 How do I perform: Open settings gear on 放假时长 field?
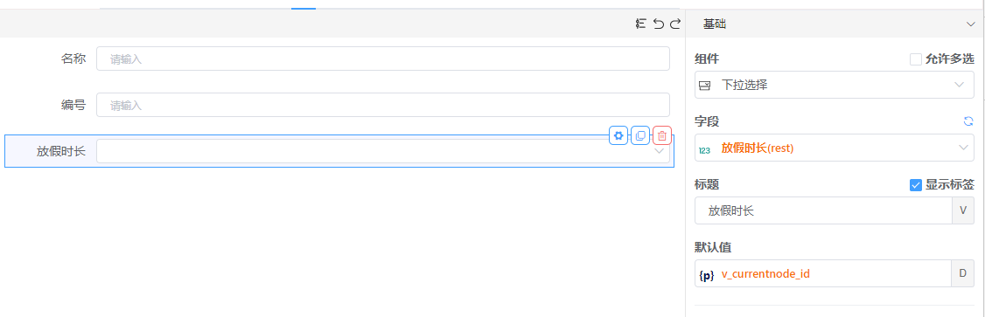(618, 135)
